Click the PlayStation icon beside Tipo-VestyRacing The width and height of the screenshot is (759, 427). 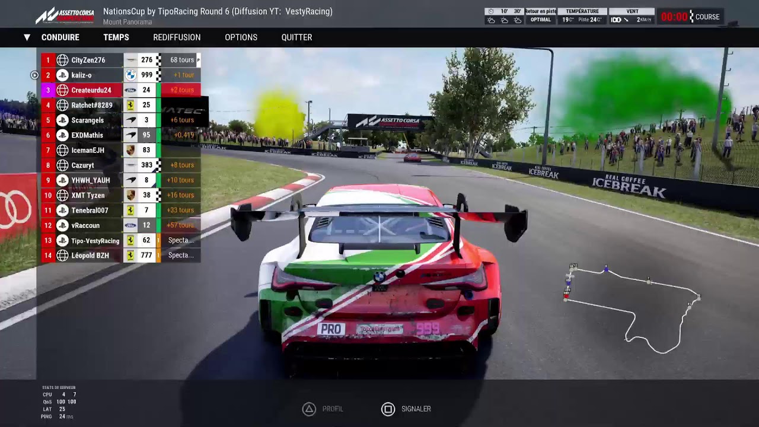click(x=62, y=240)
